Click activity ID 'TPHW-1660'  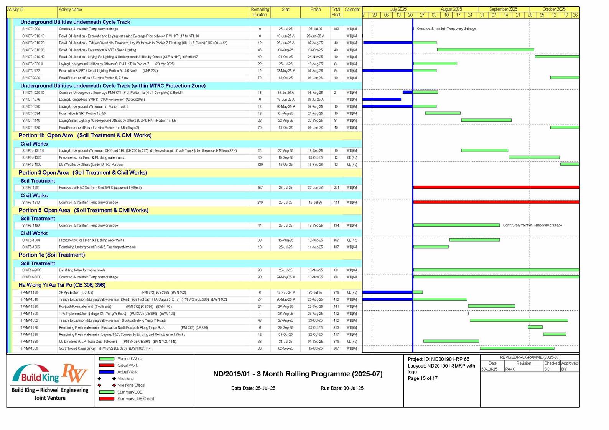pyautogui.click(x=29, y=349)
